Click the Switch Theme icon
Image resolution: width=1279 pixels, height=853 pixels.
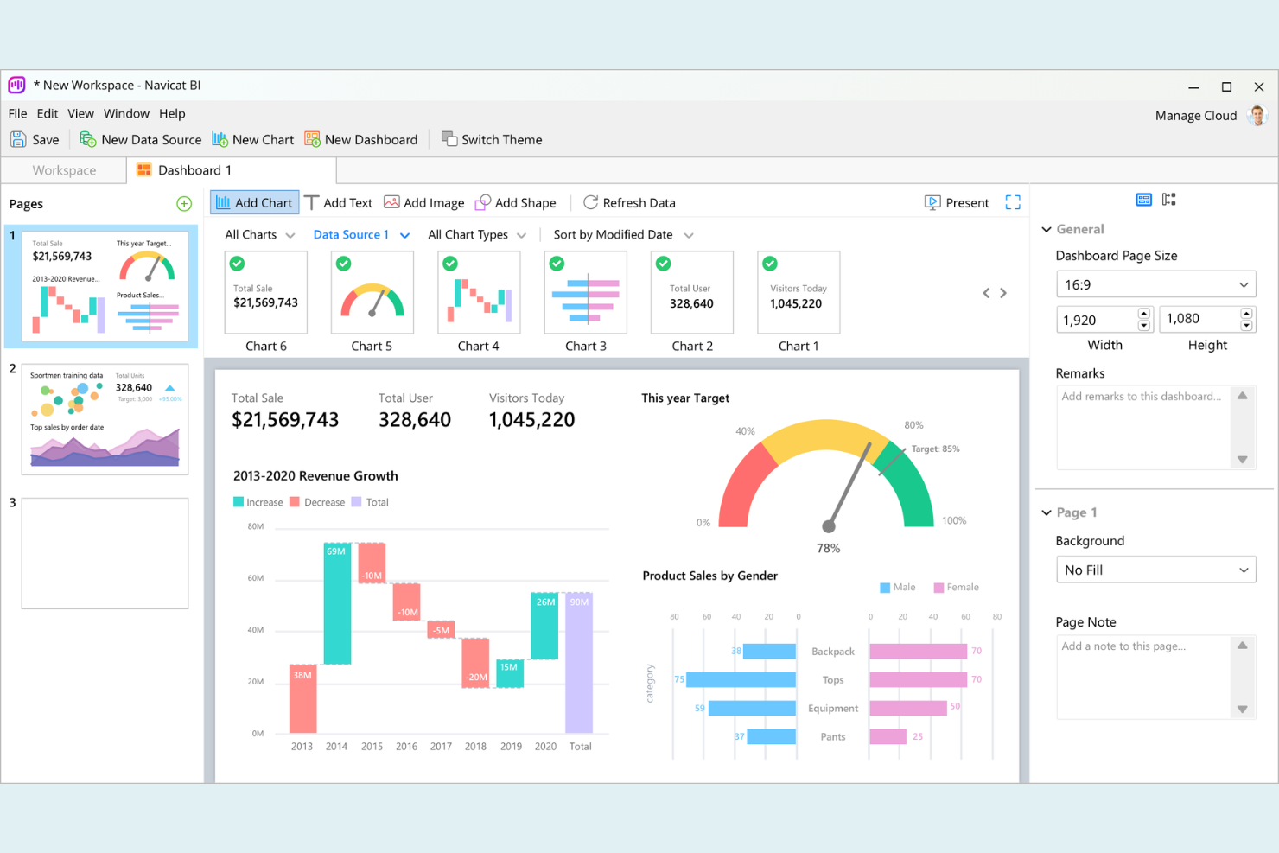click(x=449, y=138)
